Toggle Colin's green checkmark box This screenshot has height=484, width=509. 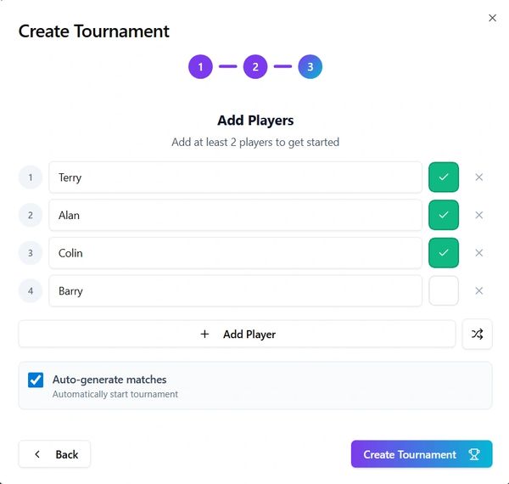(444, 253)
